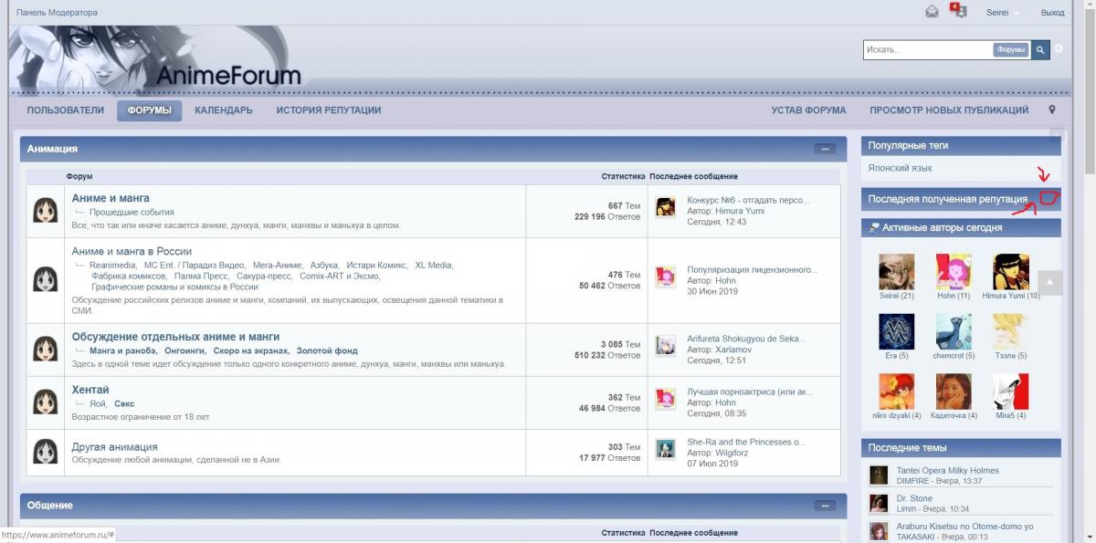The height and width of the screenshot is (543, 1096).
Task: Open the Панель Модератора link
Action: point(57,13)
